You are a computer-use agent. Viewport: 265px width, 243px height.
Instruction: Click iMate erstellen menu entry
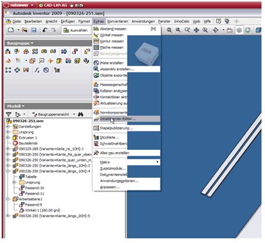click(110, 63)
